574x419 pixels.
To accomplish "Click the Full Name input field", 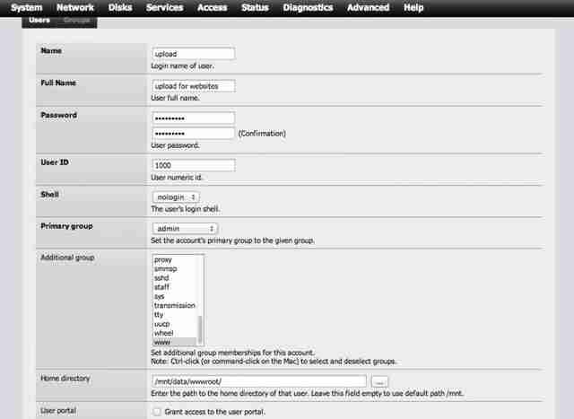I will pos(193,86).
